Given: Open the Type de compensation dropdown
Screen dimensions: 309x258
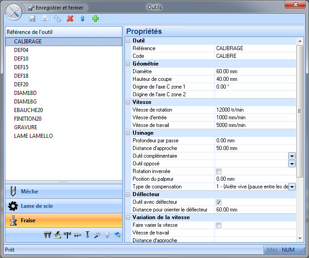Looking at the screenshot, I should click(292, 187).
